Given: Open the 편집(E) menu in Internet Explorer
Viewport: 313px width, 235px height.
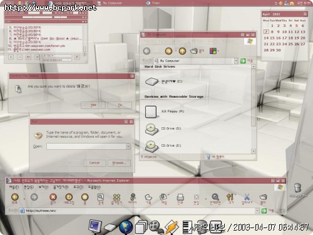Looking at the screenshot, I should (29, 187).
